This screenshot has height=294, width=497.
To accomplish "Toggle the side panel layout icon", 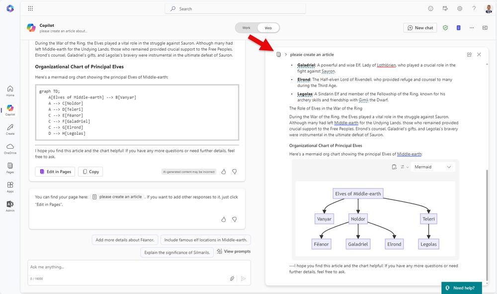I will (x=485, y=28).
